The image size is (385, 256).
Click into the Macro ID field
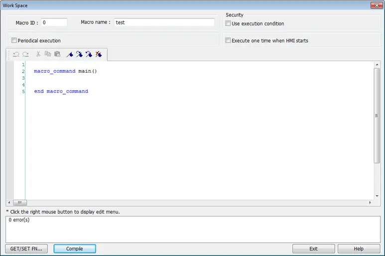point(54,22)
